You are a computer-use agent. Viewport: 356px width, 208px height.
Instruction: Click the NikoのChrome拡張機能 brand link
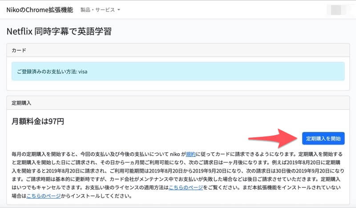click(x=40, y=9)
